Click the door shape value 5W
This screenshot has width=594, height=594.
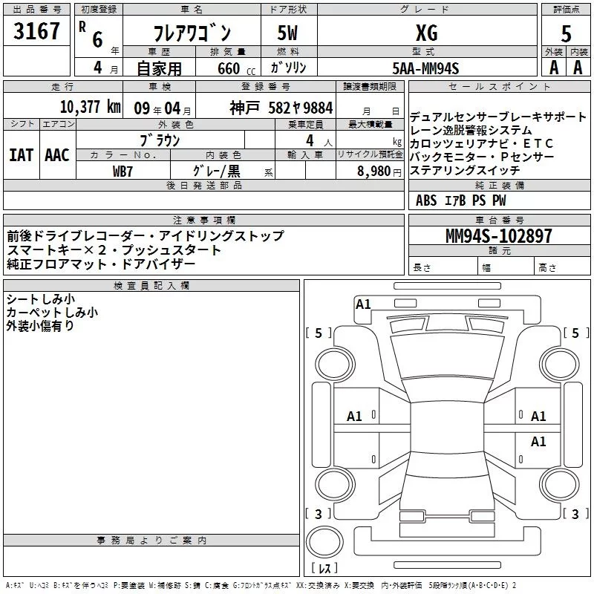[x=287, y=33]
